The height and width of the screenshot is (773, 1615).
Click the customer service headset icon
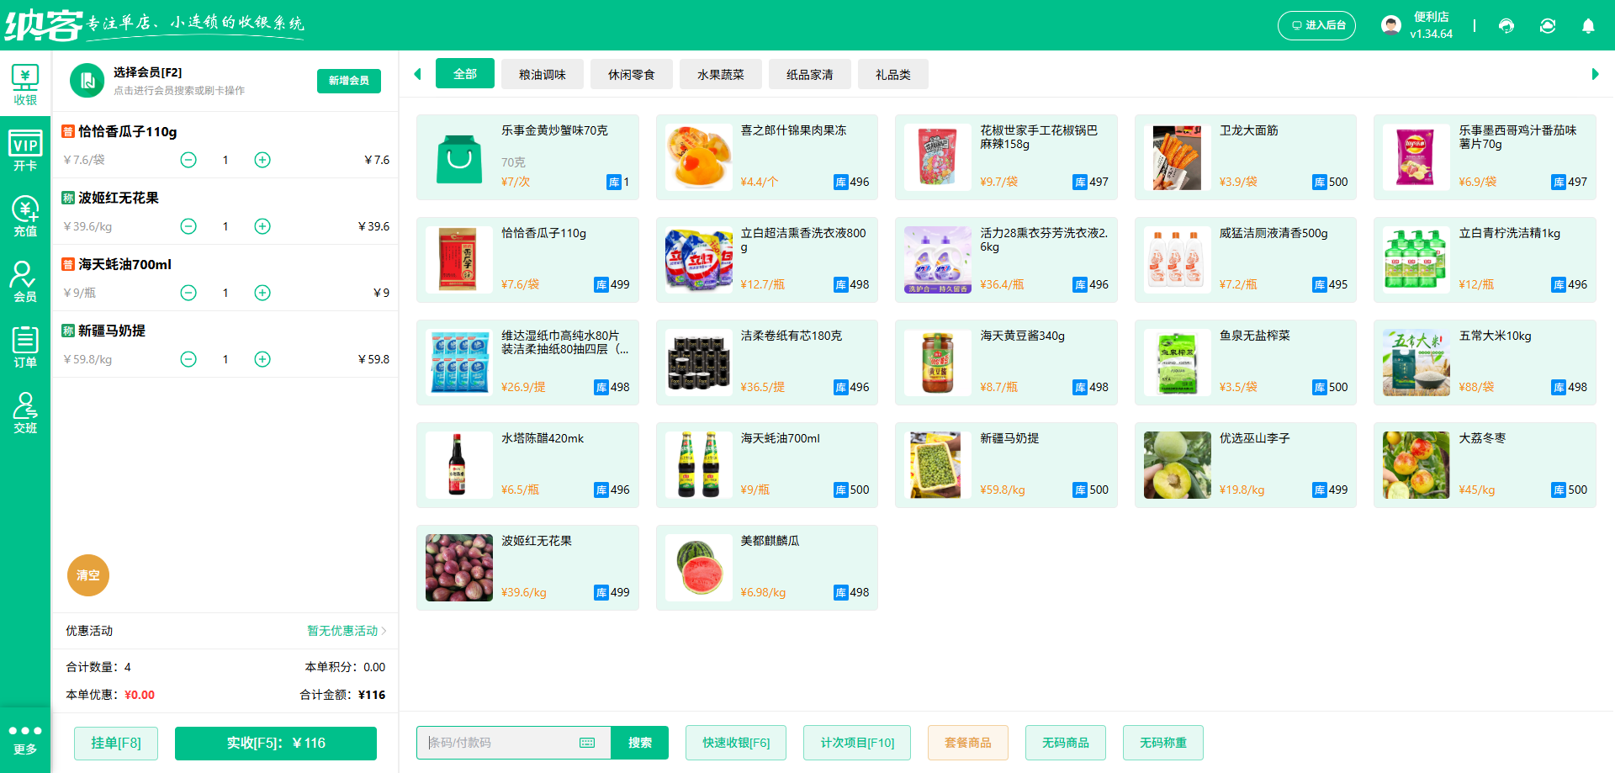(x=1506, y=26)
